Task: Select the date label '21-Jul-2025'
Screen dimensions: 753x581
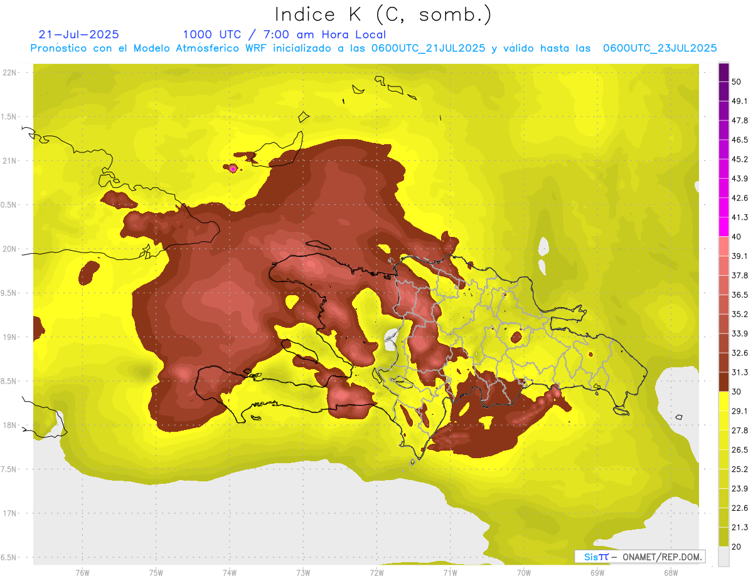Action: [78, 34]
